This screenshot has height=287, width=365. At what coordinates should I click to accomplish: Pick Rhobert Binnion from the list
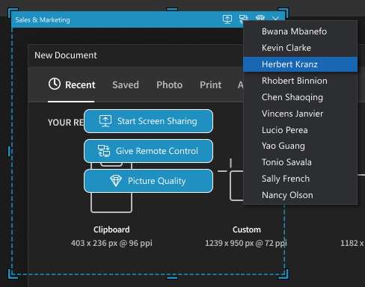300,81
